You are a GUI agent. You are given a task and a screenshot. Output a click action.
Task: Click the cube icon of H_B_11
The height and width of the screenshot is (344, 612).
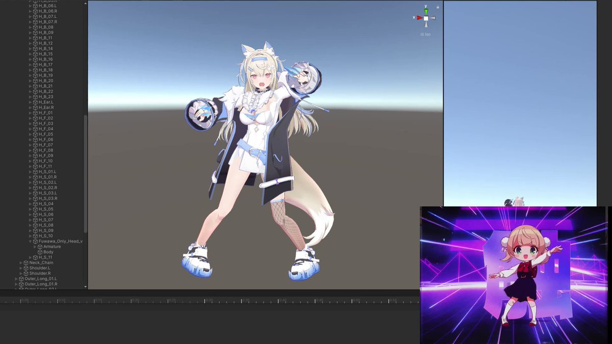click(35, 38)
